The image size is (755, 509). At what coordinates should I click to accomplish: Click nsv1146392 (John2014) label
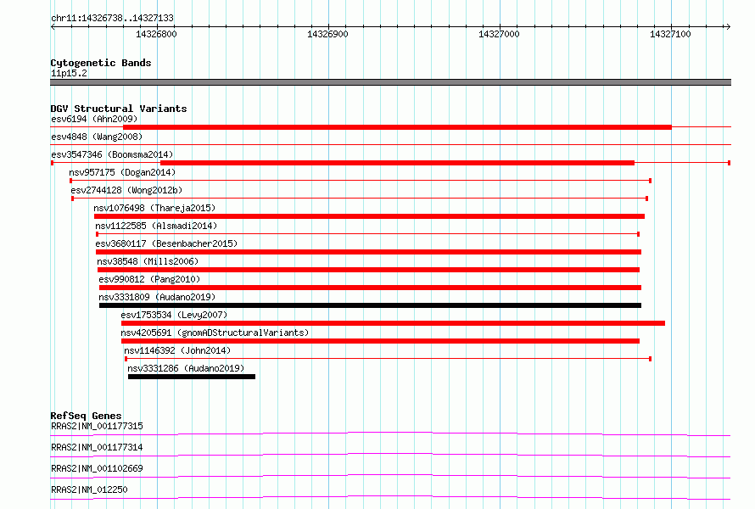coord(177,350)
